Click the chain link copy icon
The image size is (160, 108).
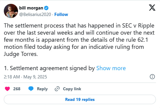tap(57, 89)
